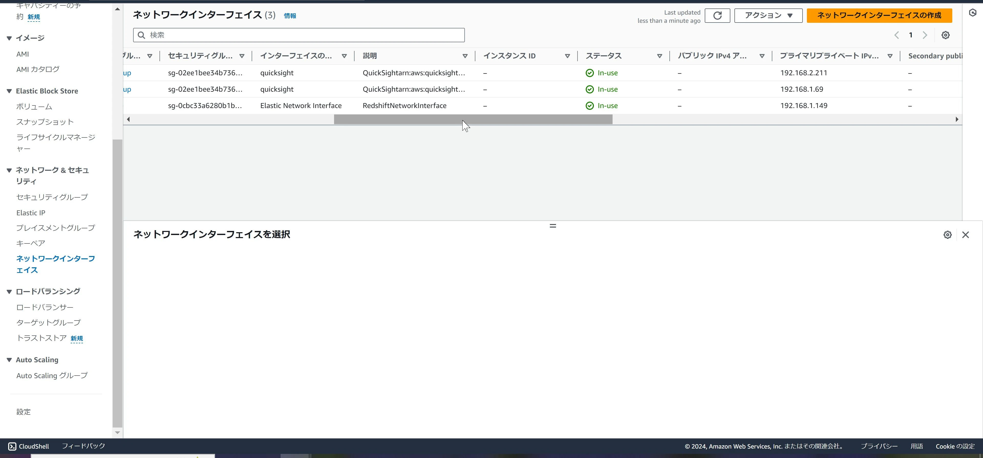Screen dimensions: 983x458
Task: Open Elastic IP in the sidebar
Action: 30,212
